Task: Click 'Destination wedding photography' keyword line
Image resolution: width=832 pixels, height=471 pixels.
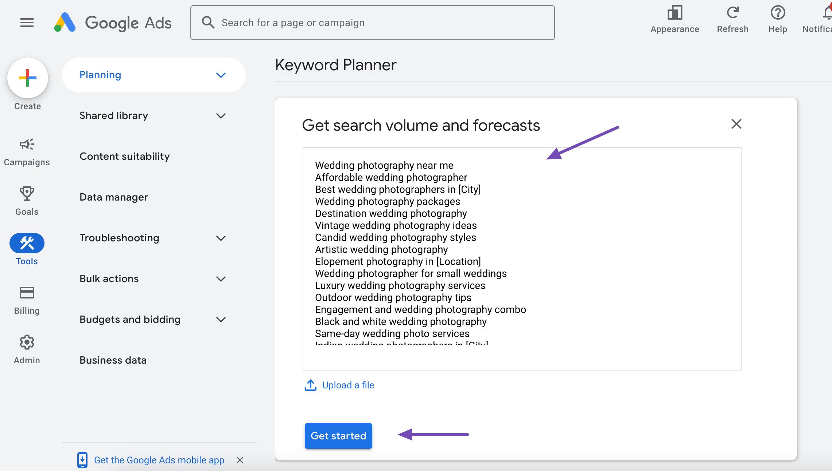Action: [391, 214]
